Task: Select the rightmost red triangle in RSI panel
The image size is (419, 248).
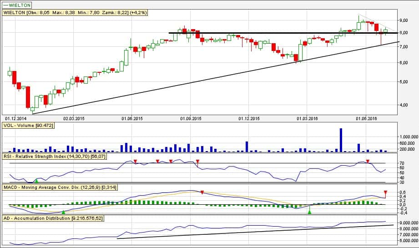Action: [x=368, y=161]
